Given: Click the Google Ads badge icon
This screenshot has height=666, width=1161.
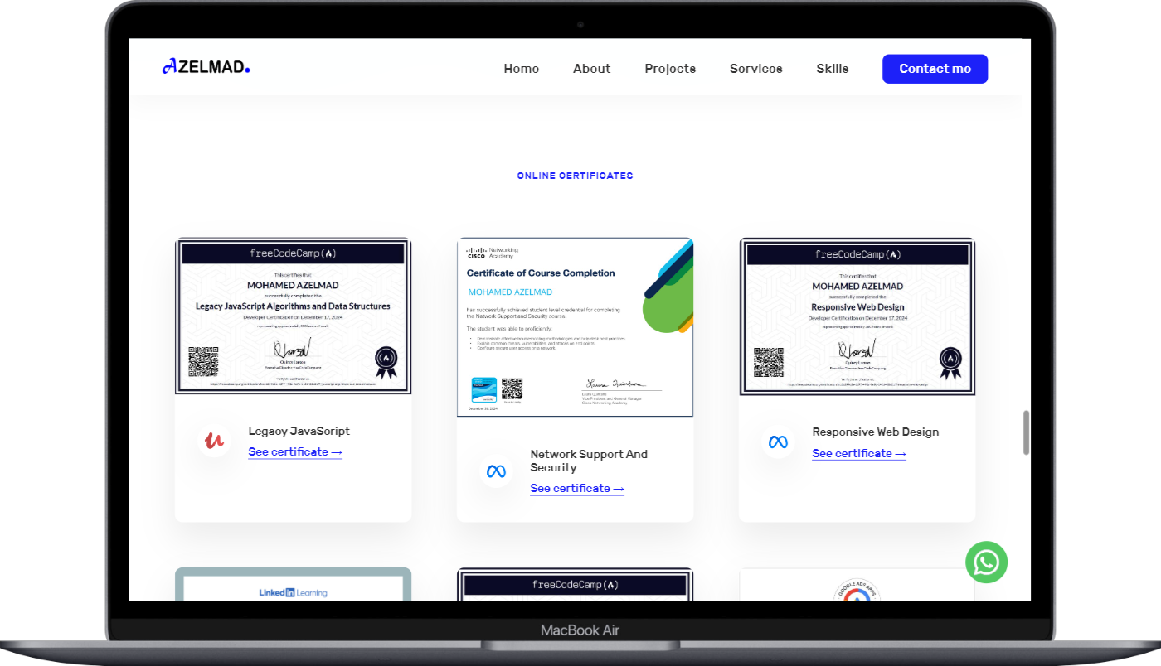Looking at the screenshot, I should click(856, 591).
